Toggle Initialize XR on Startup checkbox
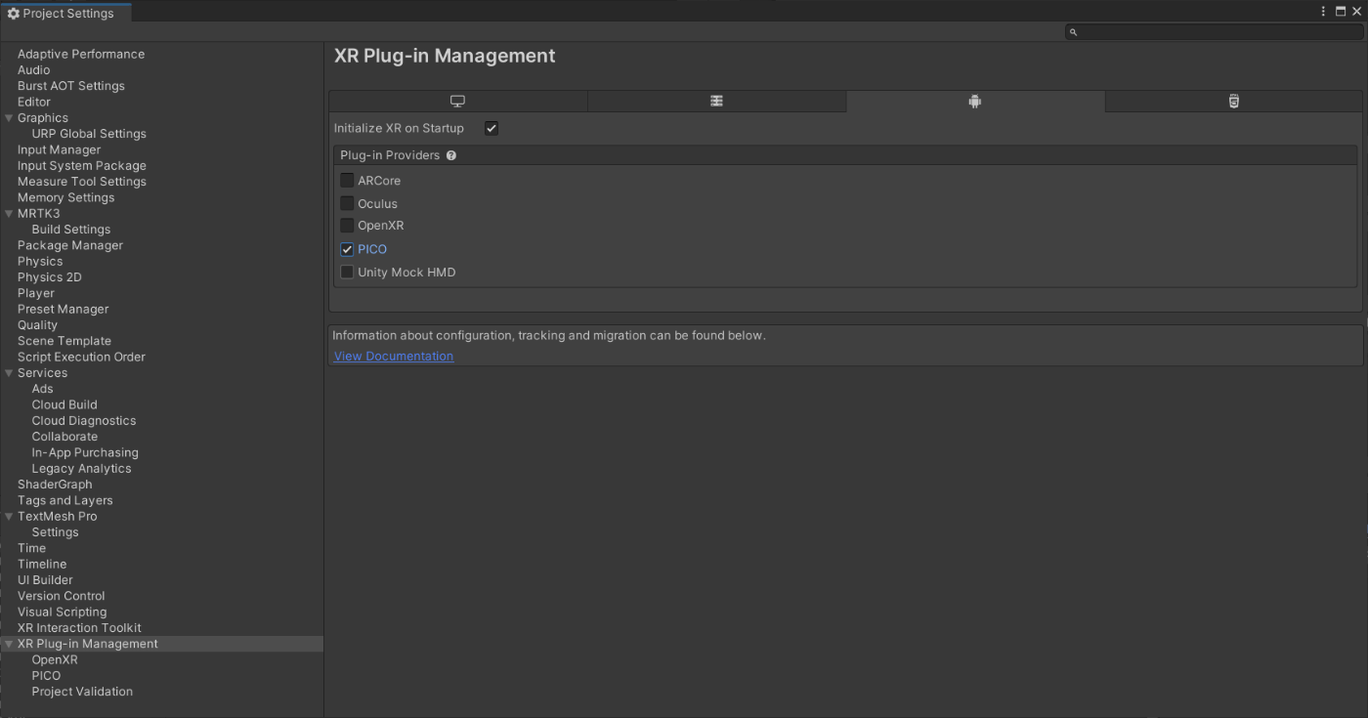Screen dimensions: 1368x718 (x=492, y=128)
